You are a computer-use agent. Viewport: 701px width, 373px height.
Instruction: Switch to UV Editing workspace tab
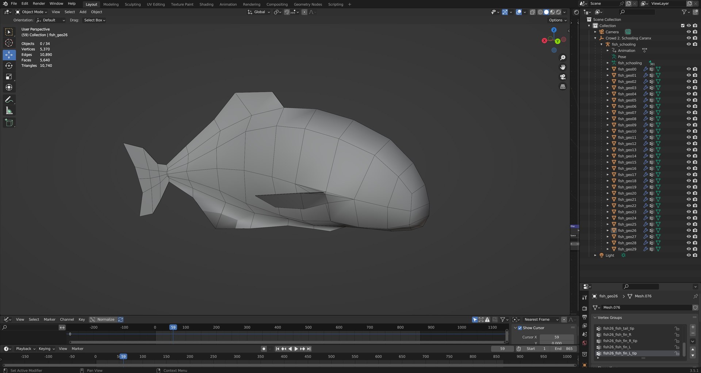tap(156, 4)
